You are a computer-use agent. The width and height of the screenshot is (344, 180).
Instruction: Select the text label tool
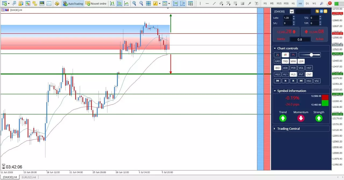[256, 3]
